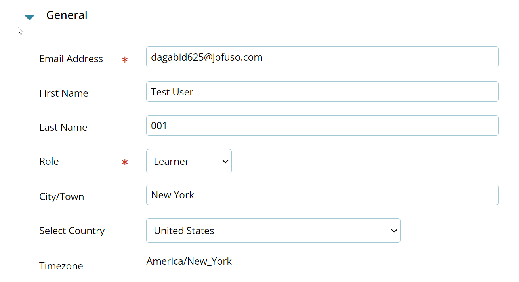Click the City/Town label
The image size is (519, 282).
pos(61,197)
